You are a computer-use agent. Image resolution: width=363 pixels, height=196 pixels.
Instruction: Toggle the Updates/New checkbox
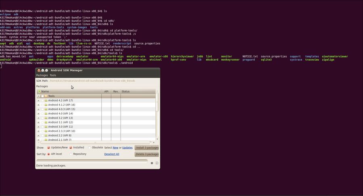[49, 148]
